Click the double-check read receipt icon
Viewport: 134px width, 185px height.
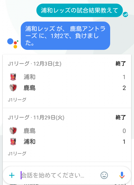[x=125, y=14]
